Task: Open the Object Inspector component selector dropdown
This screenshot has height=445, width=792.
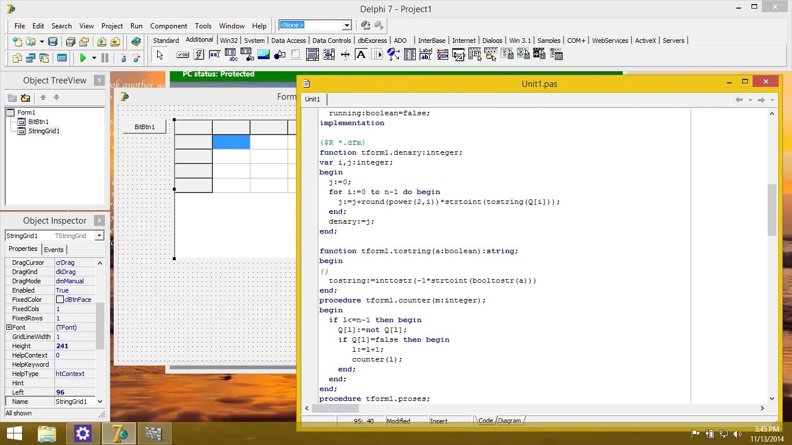Action: coord(99,236)
